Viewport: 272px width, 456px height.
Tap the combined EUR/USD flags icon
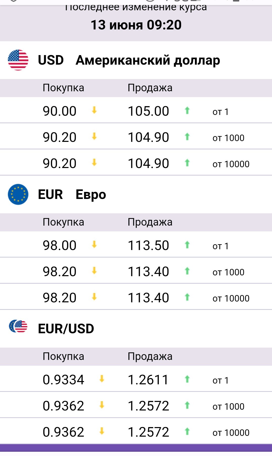pyautogui.click(x=18, y=326)
